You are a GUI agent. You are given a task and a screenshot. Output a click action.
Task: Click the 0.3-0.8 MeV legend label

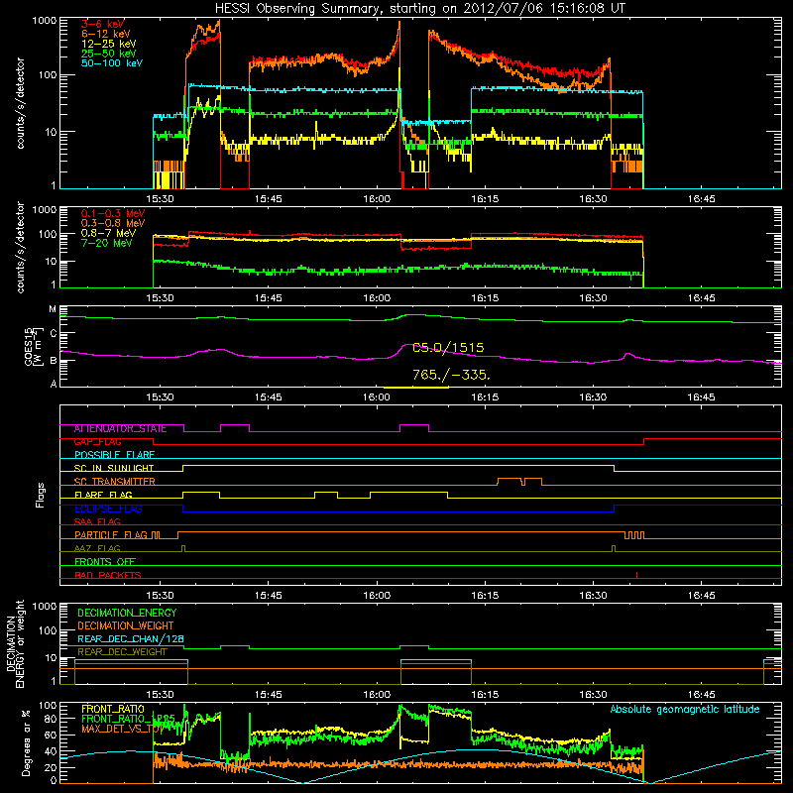112,223
